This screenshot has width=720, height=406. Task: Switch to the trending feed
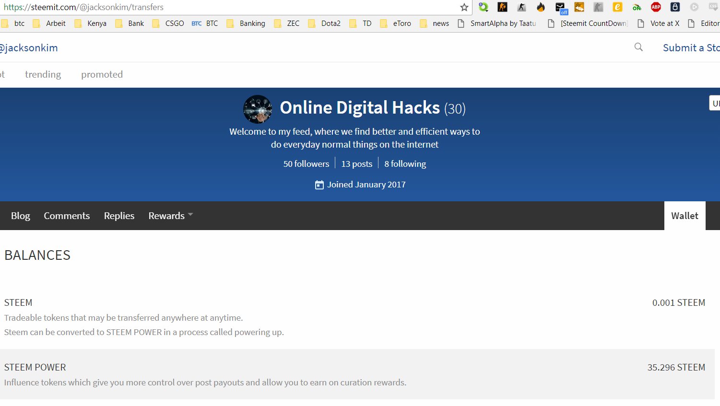point(43,74)
